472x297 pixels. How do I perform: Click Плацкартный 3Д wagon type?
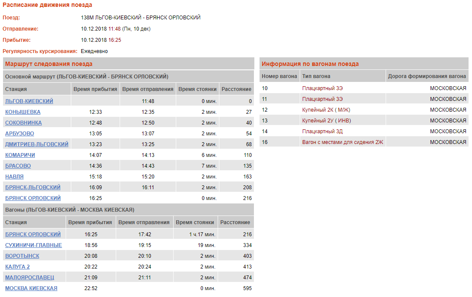[322, 131]
